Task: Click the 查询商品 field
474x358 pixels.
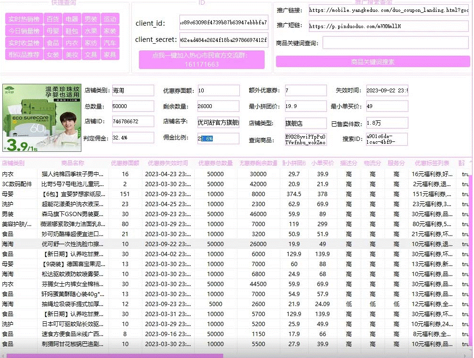Action: pos(306,139)
